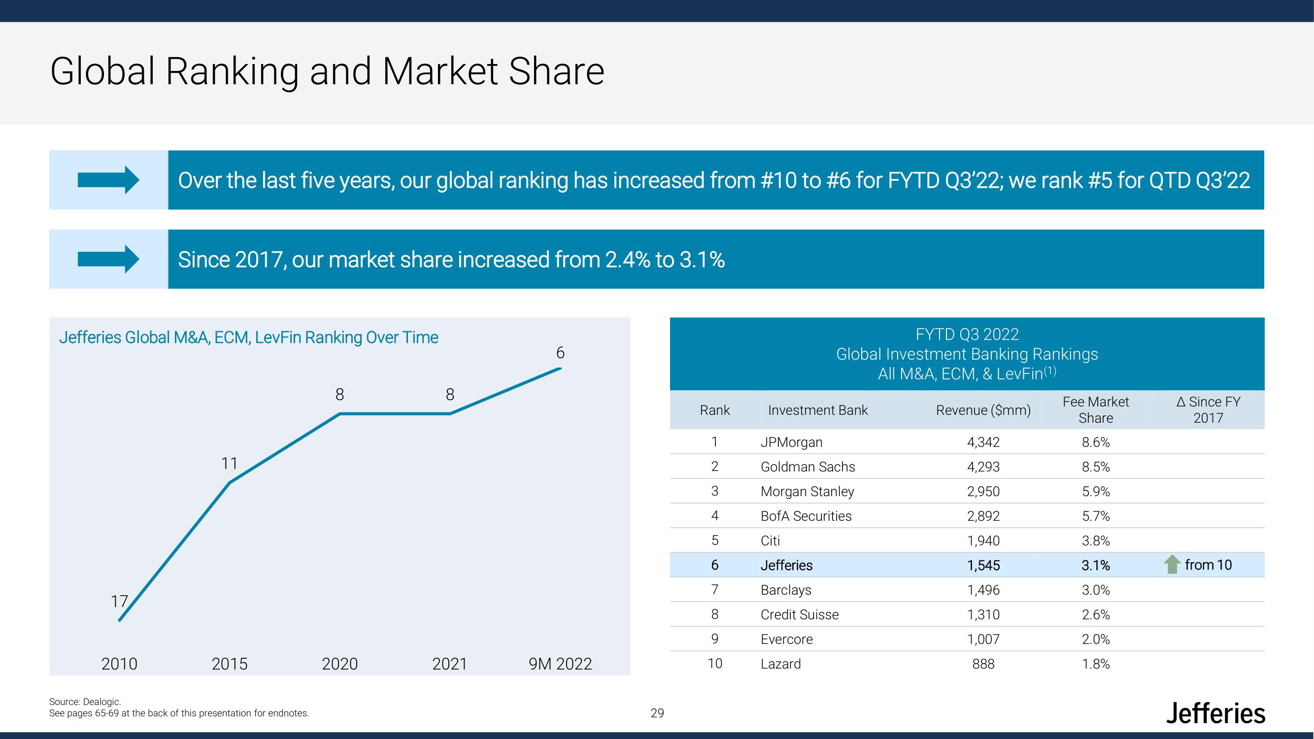Click the revenue value '1,310'
1314x739 pixels.
(983, 614)
